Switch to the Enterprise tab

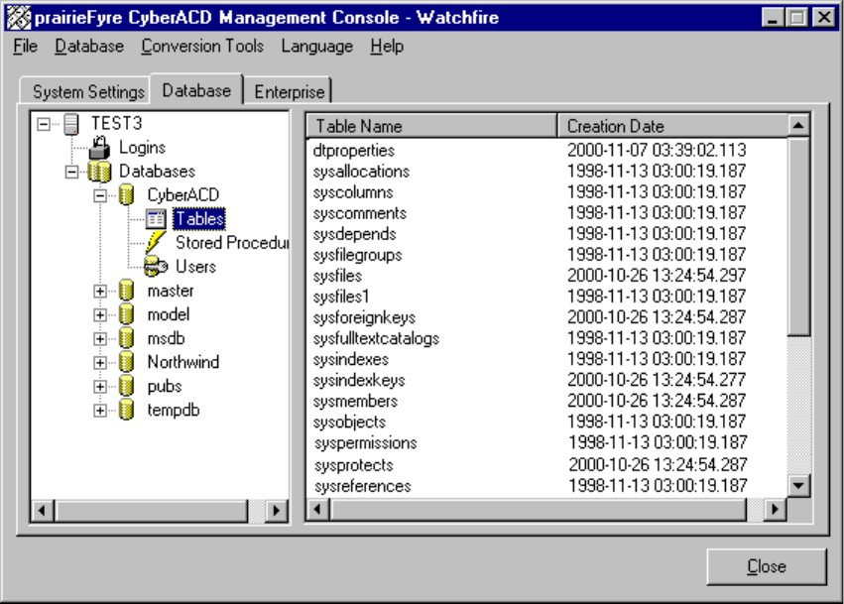click(x=290, y=91)
